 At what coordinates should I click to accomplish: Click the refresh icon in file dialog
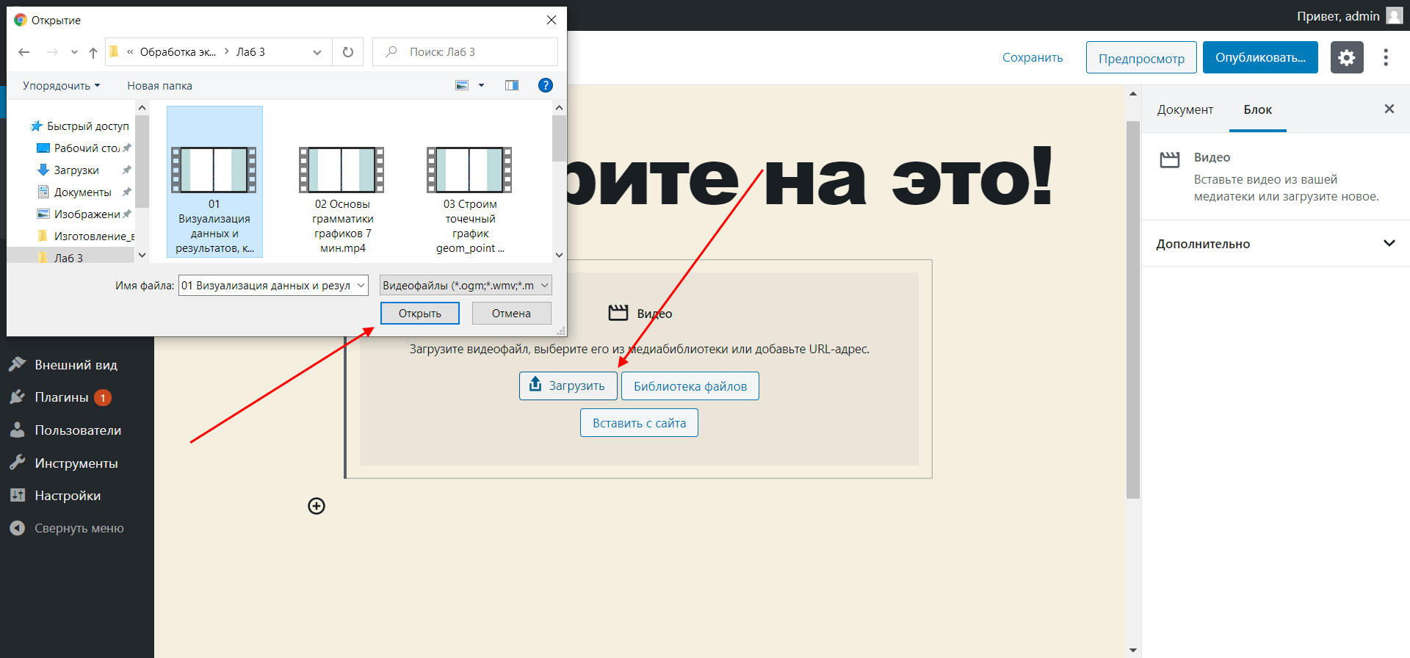[348, 52]
